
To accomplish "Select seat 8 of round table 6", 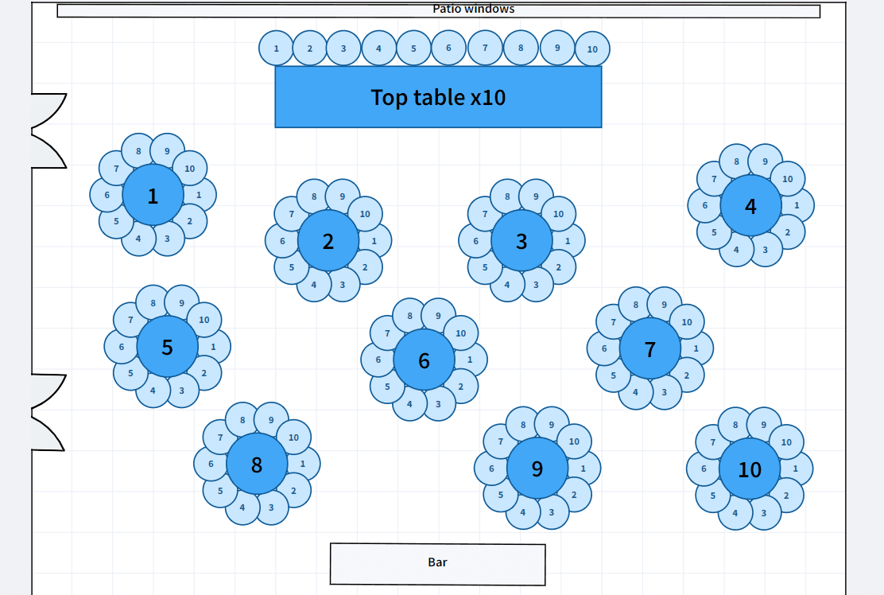I will (410, 316).
